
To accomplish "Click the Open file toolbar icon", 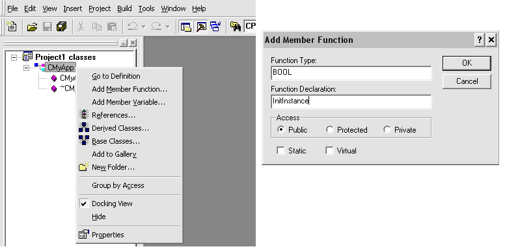I will tap(32, 27).
